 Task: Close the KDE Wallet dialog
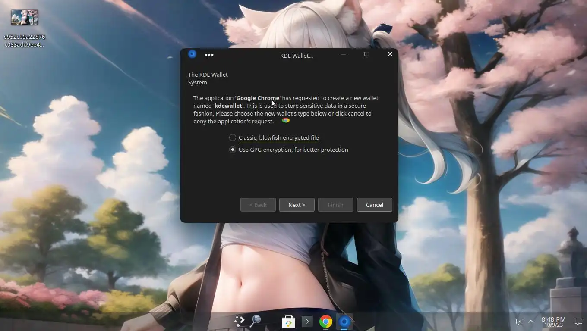tap(390, 54)
